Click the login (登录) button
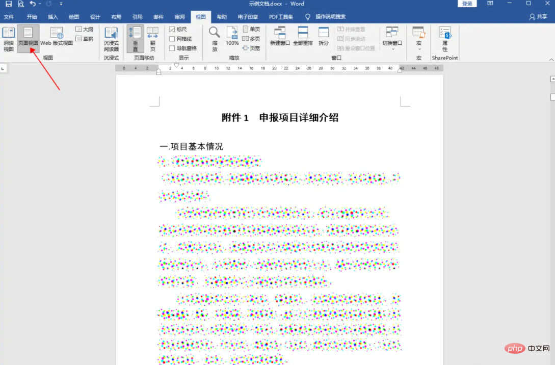The height and width of the screenshot is (365, 555). [467, 4]
